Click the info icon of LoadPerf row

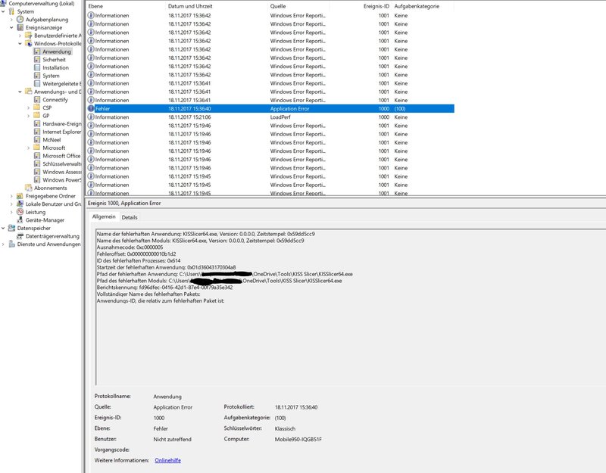tap(91, 117)
